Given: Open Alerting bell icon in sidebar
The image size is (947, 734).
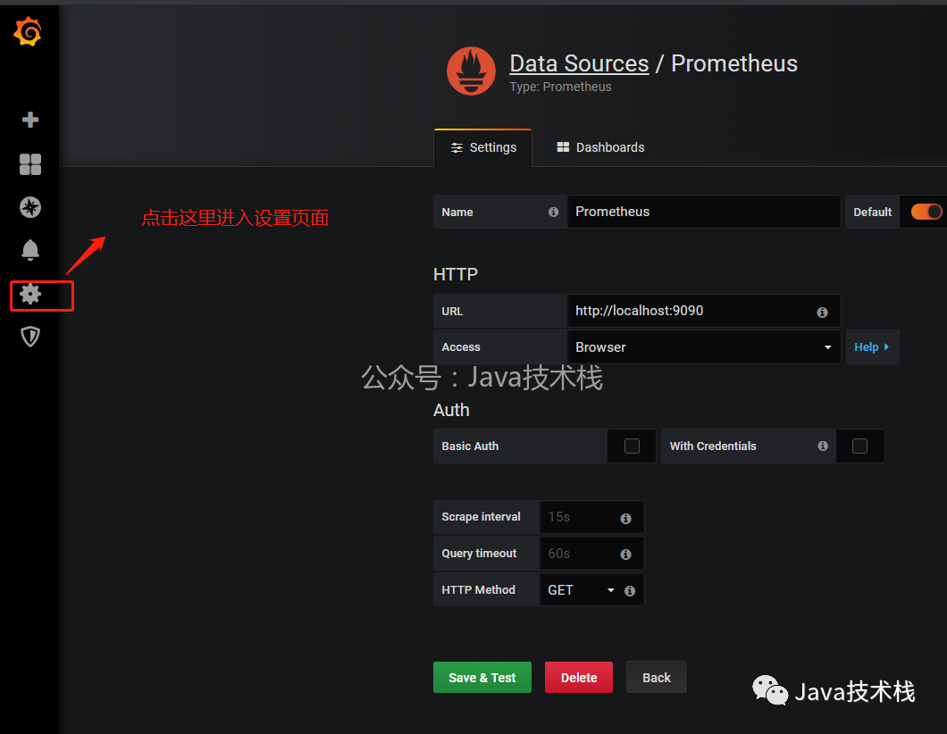Looking at the screenshot, I should (30, 250).
